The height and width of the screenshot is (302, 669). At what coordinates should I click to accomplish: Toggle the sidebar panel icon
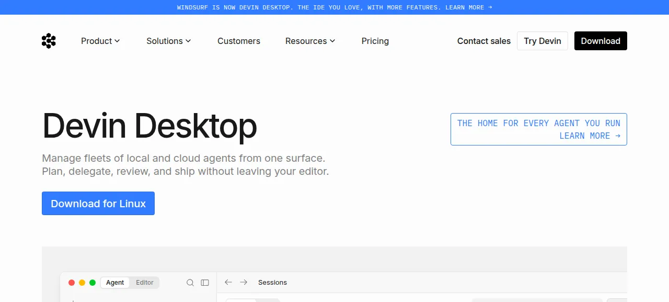pyautogui.click(x=205, y=283)
